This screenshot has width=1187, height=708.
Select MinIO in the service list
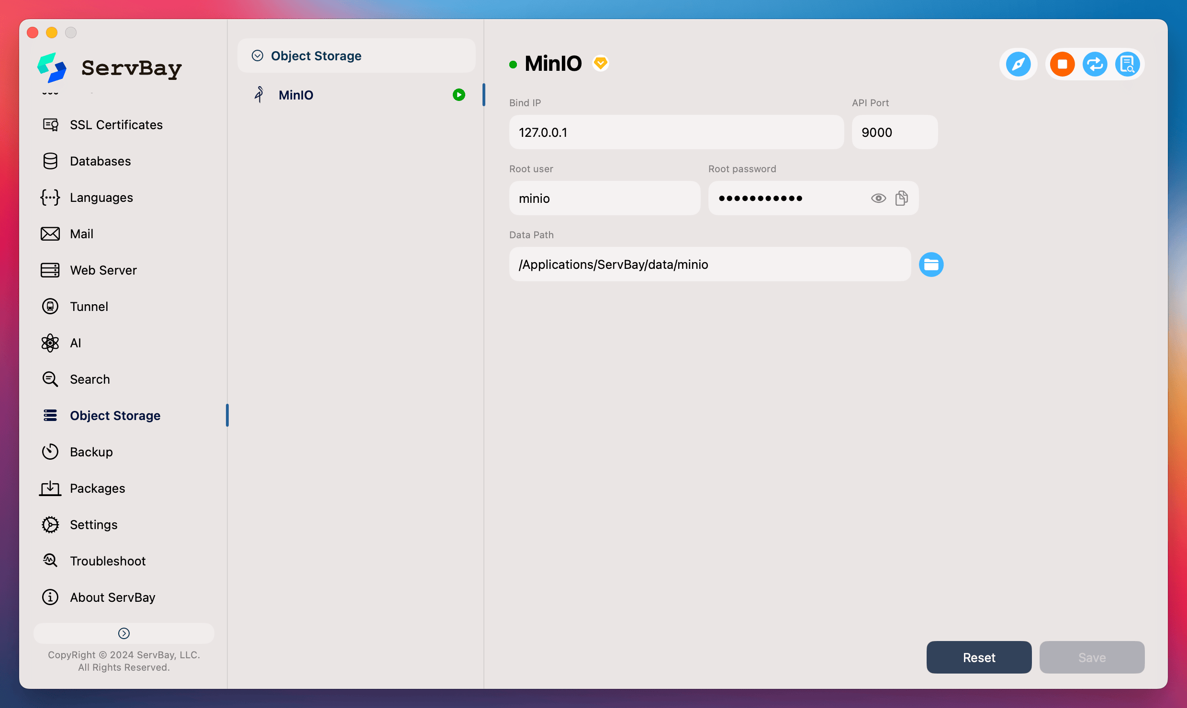pyautogui.click(x=356, y=95)
